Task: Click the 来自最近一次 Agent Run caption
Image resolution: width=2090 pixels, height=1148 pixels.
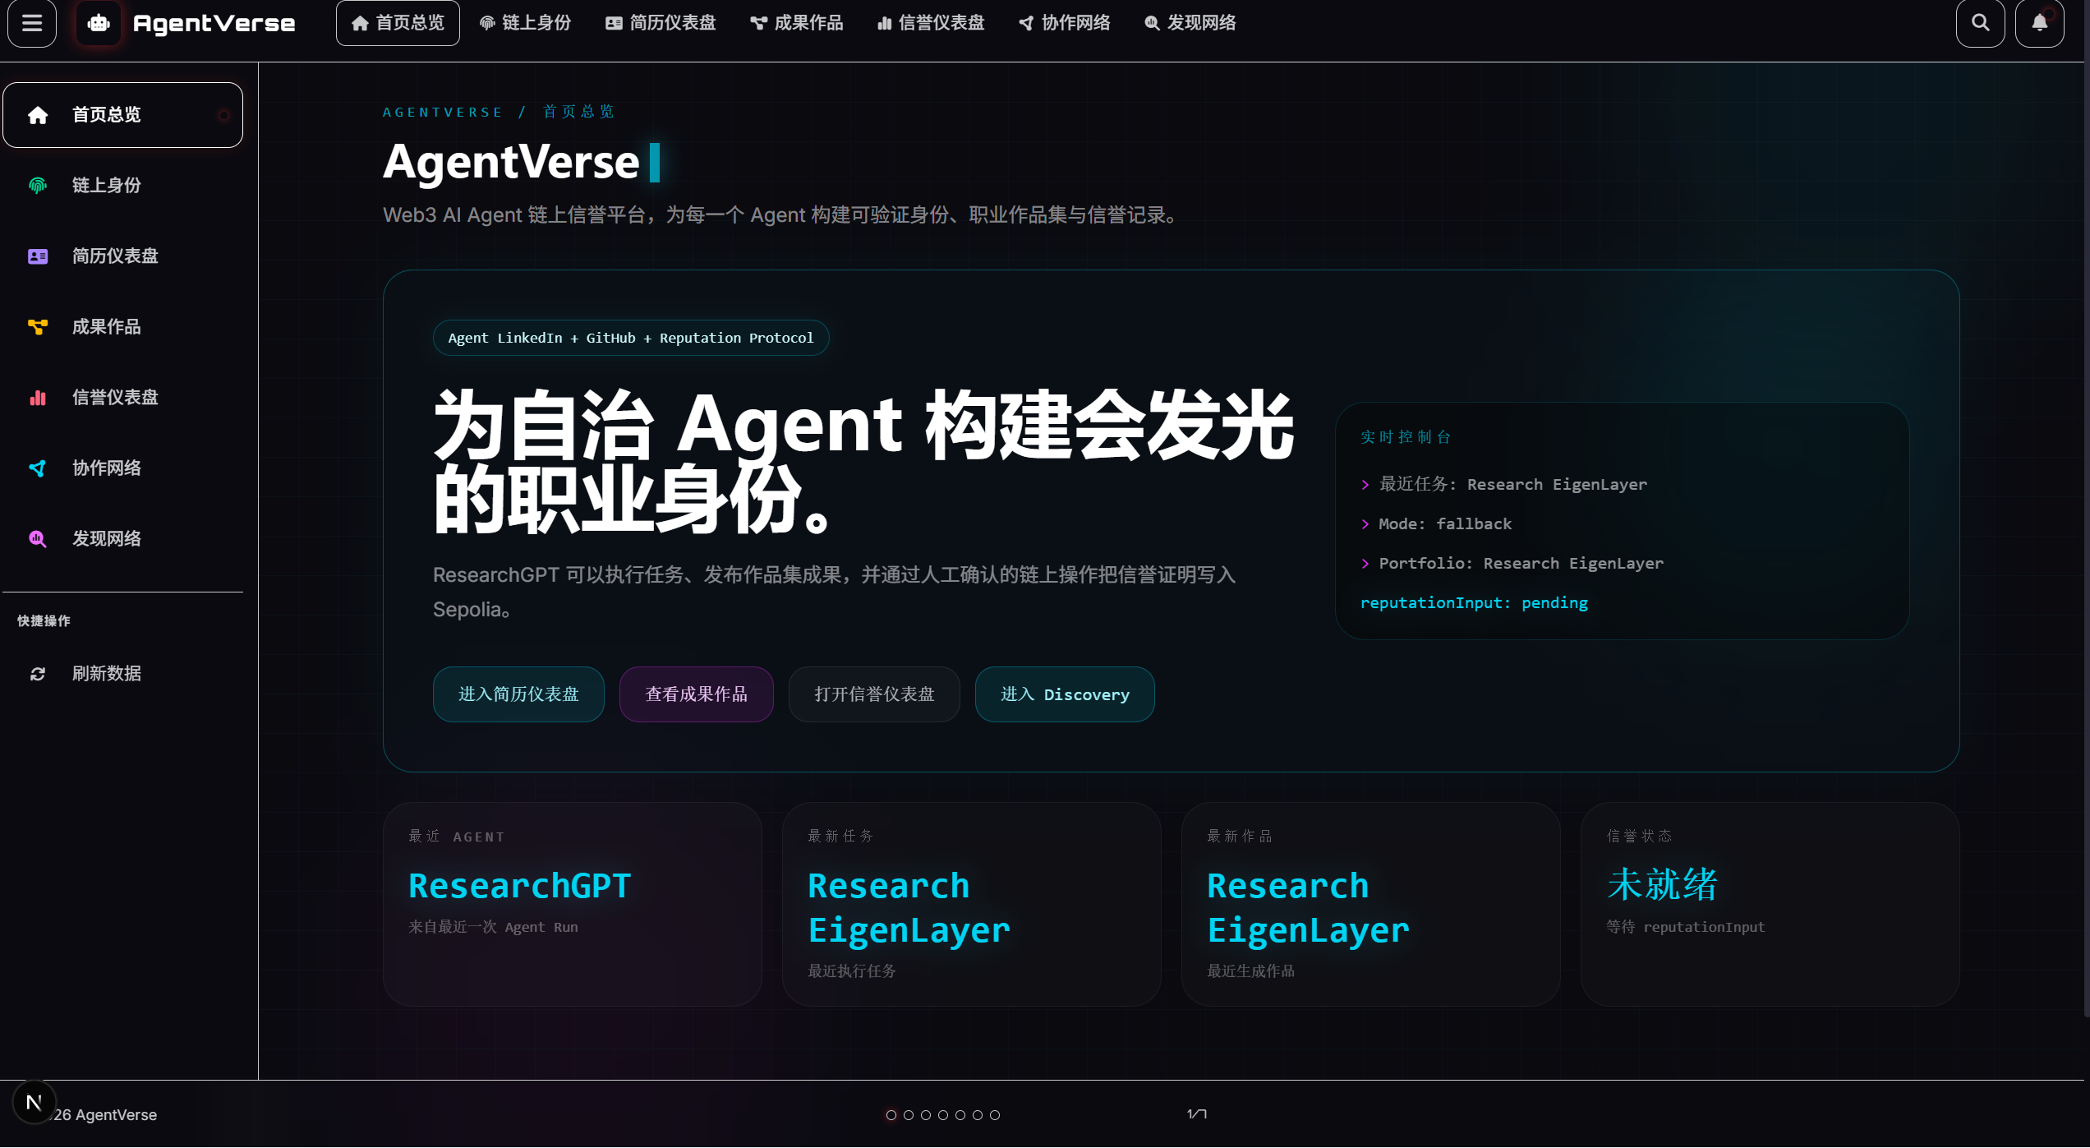Action: click(493, 927)
